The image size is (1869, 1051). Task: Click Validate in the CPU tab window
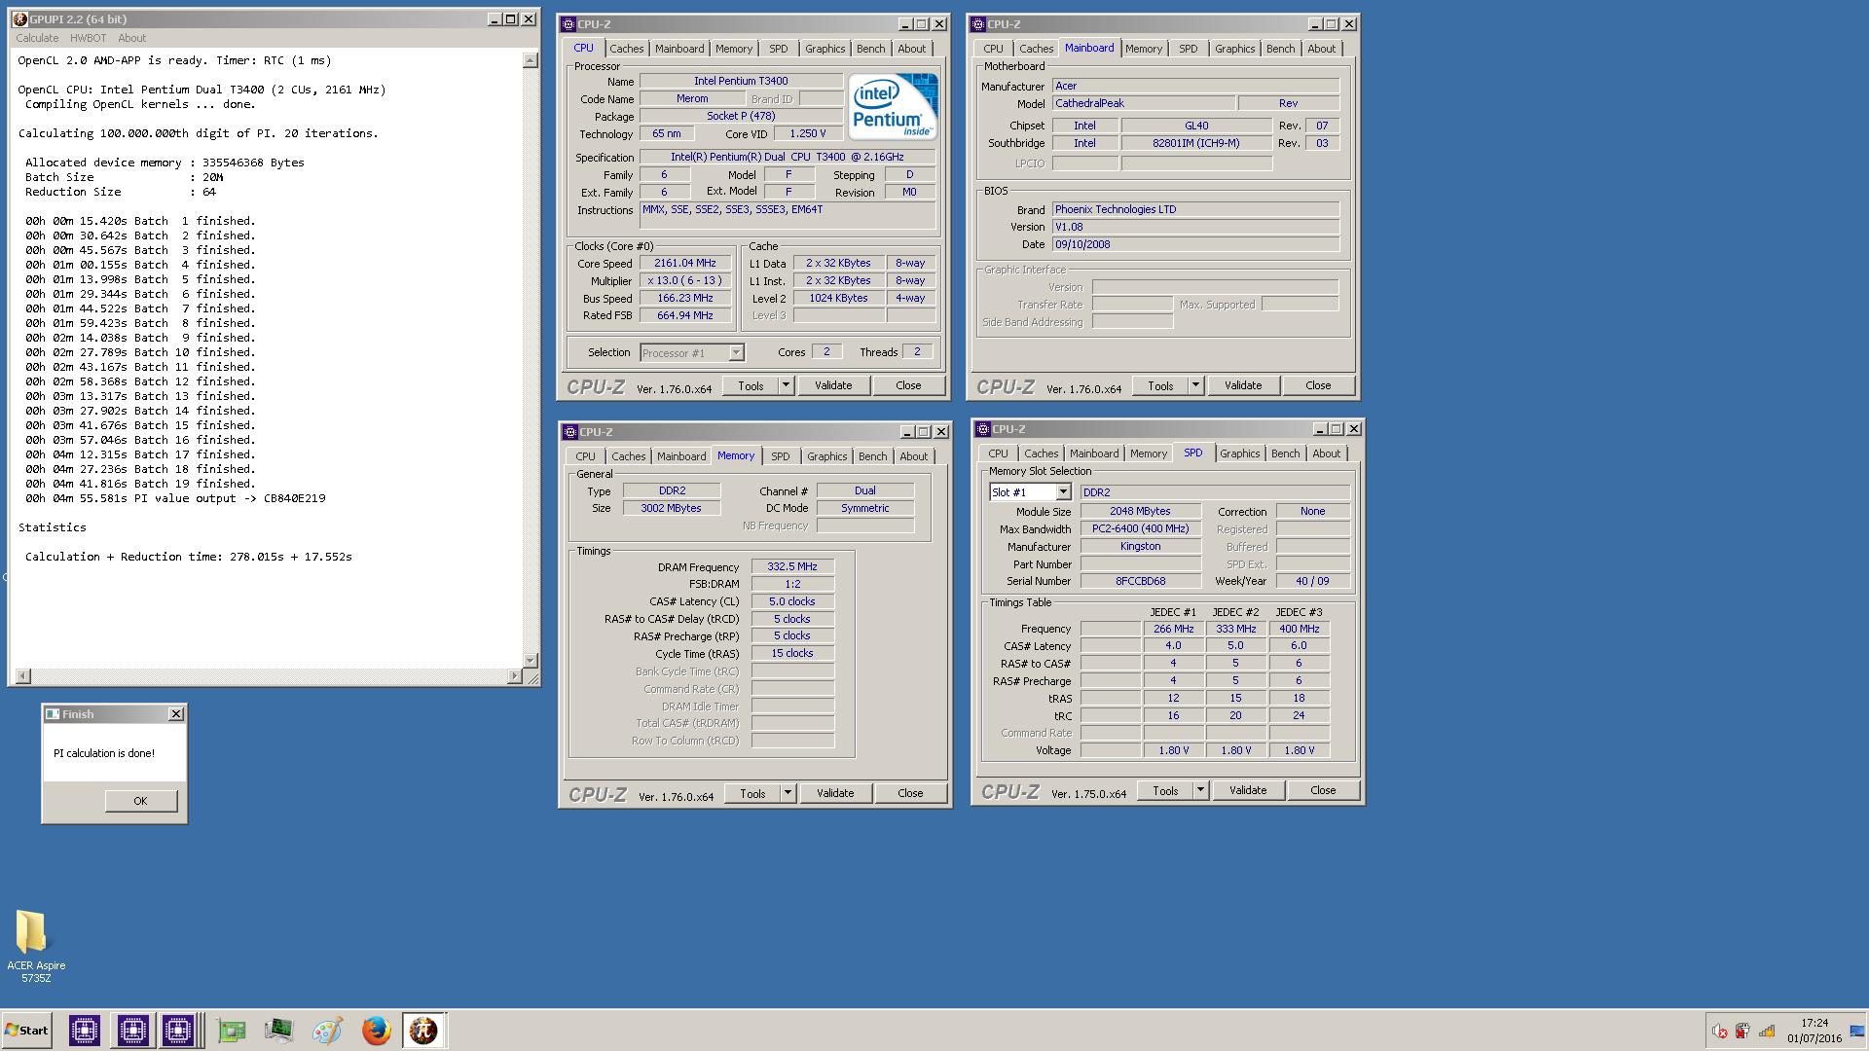click(x=833, y=385)
